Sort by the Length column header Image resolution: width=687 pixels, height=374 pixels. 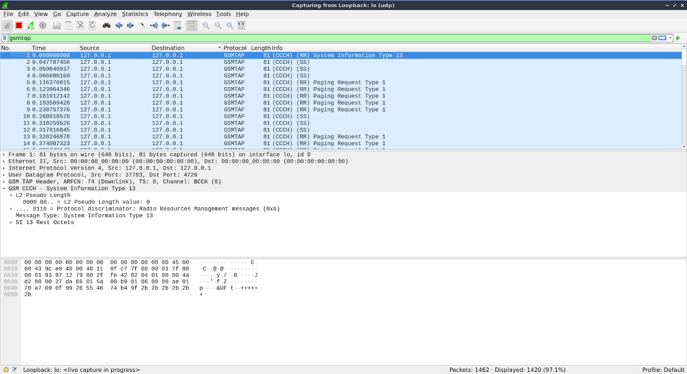(261, 48)
